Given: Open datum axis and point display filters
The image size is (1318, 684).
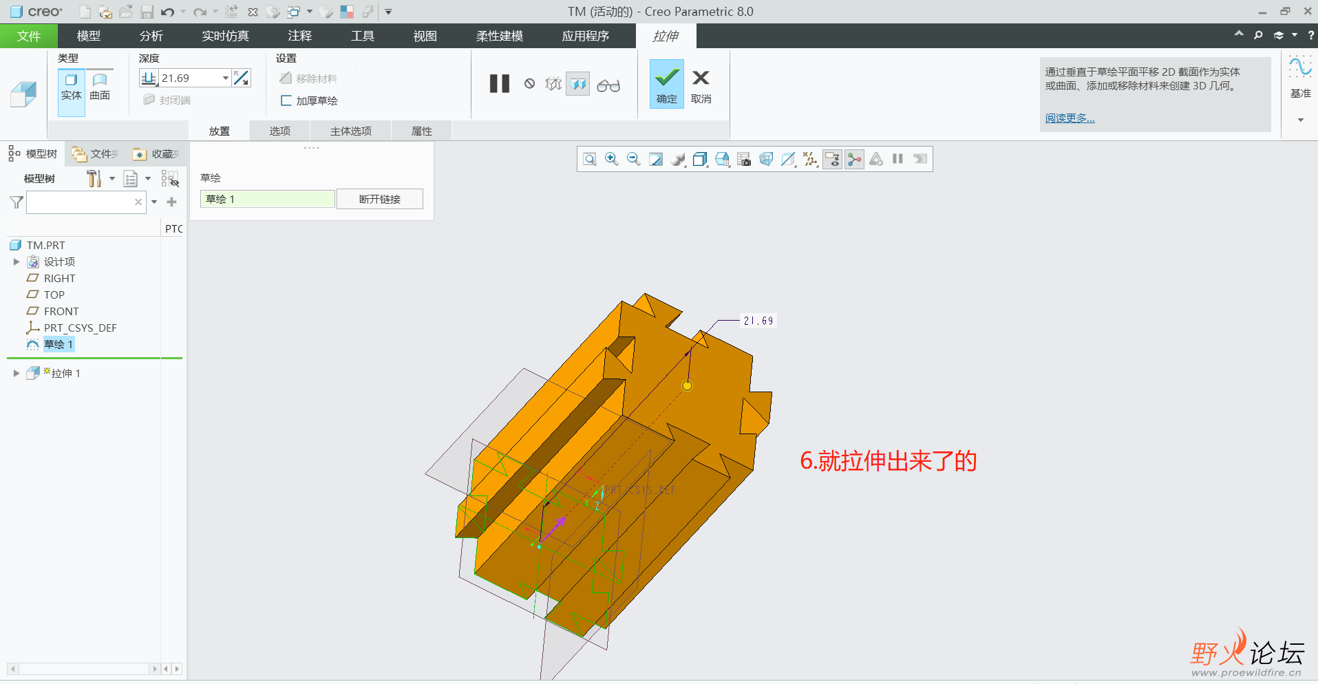Looking at the screenshot, I should click(810, 160).
